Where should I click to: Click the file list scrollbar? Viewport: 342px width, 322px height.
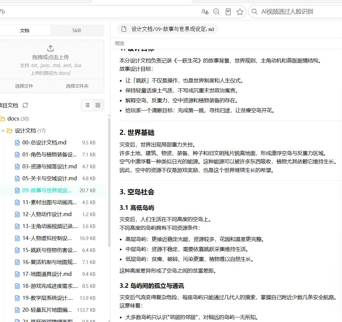click(x=109, y=181)
